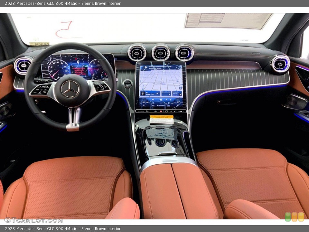The height and width of the screenshot is (232, 309).
Task: Click the Mercedes star emblem on the steering wheel
Action: [70, 89]
